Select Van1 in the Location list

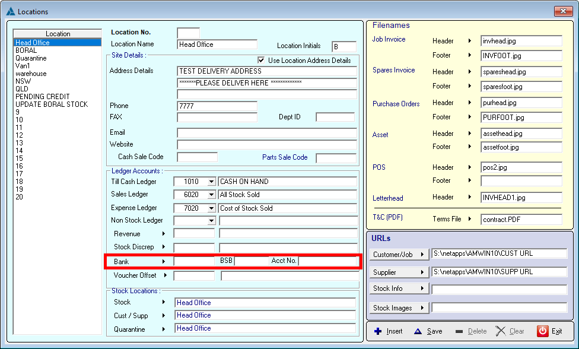[x=57, y=66]
